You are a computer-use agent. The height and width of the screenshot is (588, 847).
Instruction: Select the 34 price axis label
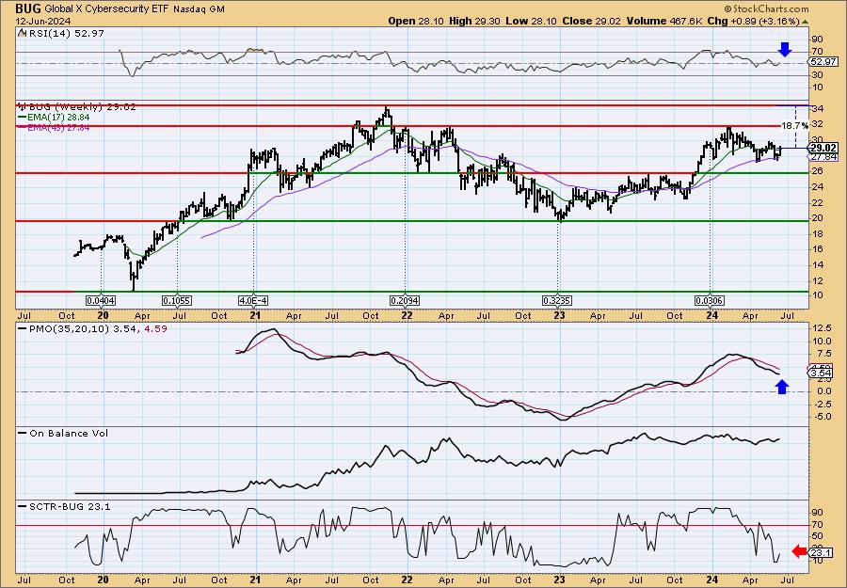[x=817, y=109]
